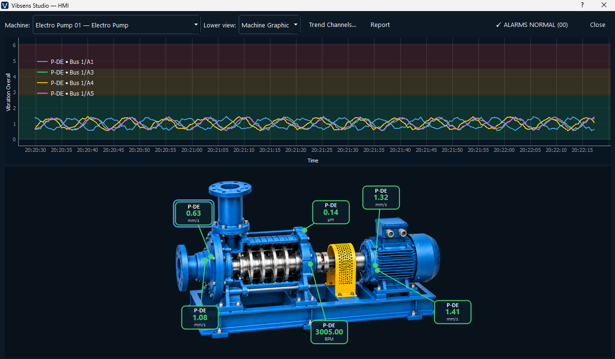The width and height of the screenshot is (615, 359).
Task: Click the ALARMS NORMAL (00) status
Action: [532, 25]
